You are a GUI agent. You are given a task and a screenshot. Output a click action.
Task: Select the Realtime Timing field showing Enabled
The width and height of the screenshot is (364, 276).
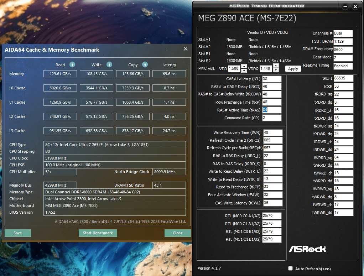click(x=343, y=66)
